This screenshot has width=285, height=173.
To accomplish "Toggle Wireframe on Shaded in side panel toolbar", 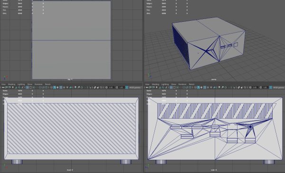I will [205, 87].
